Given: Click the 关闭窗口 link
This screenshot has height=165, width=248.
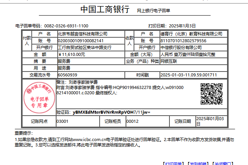Looking at the screenshot, I should [223, 164].
